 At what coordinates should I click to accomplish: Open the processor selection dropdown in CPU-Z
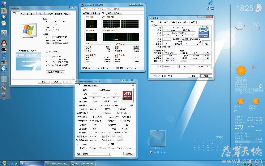171,67
